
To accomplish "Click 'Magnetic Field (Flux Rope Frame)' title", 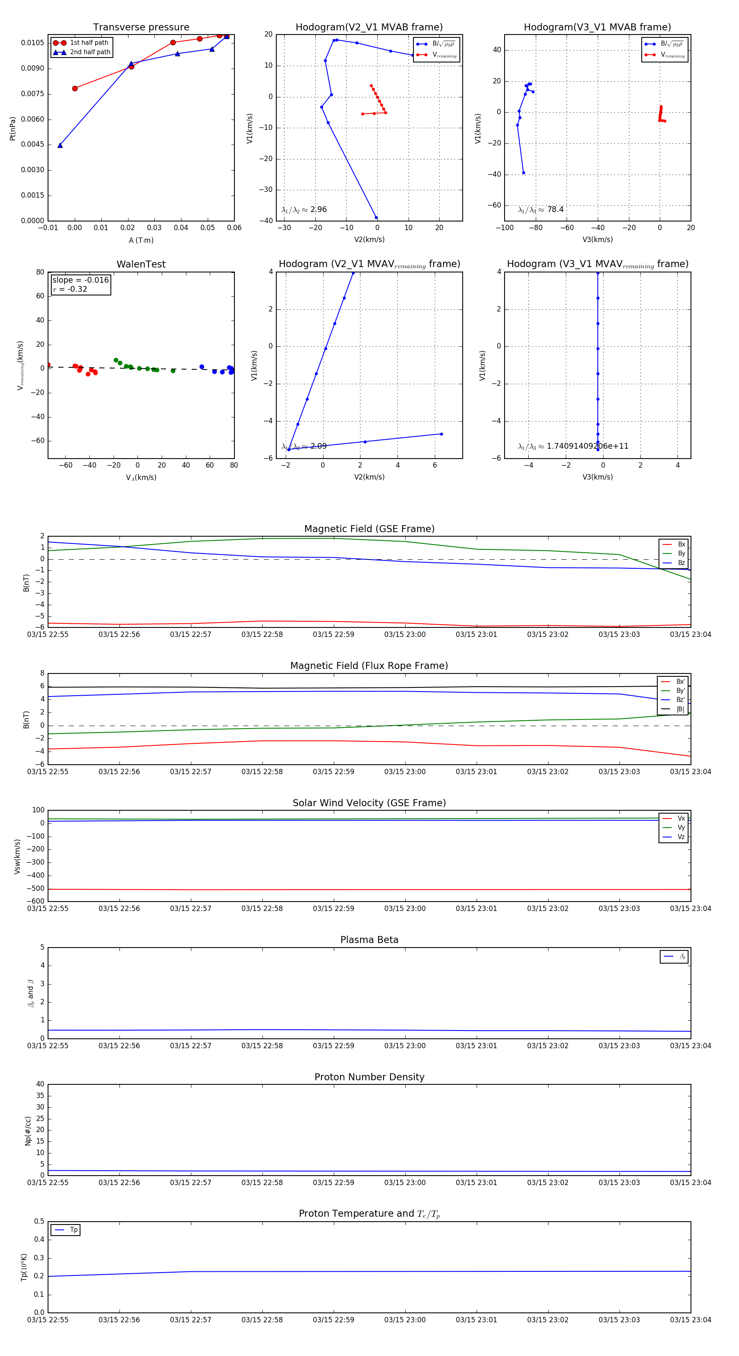I will pyautogui.click(x=369, y=666).
